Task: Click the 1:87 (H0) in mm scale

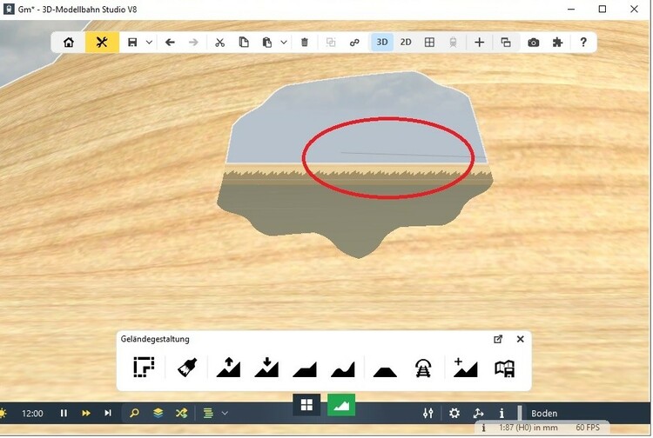Action: (x=528, y=428)
